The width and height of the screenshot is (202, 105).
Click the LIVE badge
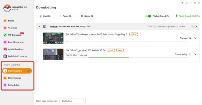111,50
